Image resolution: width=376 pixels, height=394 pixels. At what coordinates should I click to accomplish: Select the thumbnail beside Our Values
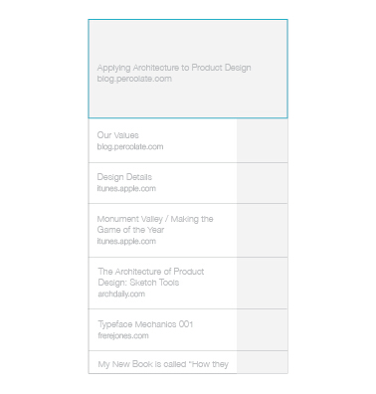pyautogui.click(x=262, y=140)
